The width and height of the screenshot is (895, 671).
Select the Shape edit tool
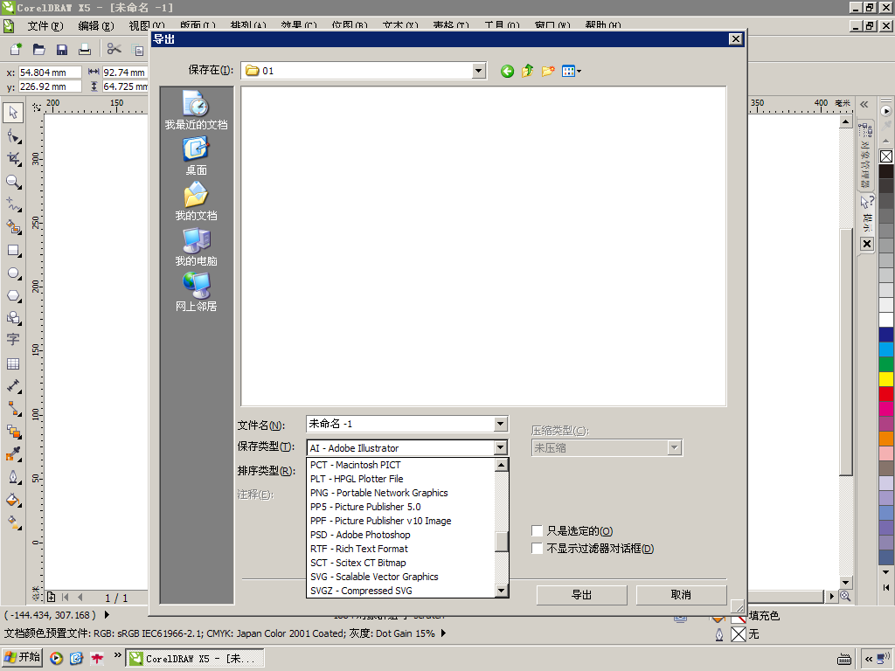point(13,135)
